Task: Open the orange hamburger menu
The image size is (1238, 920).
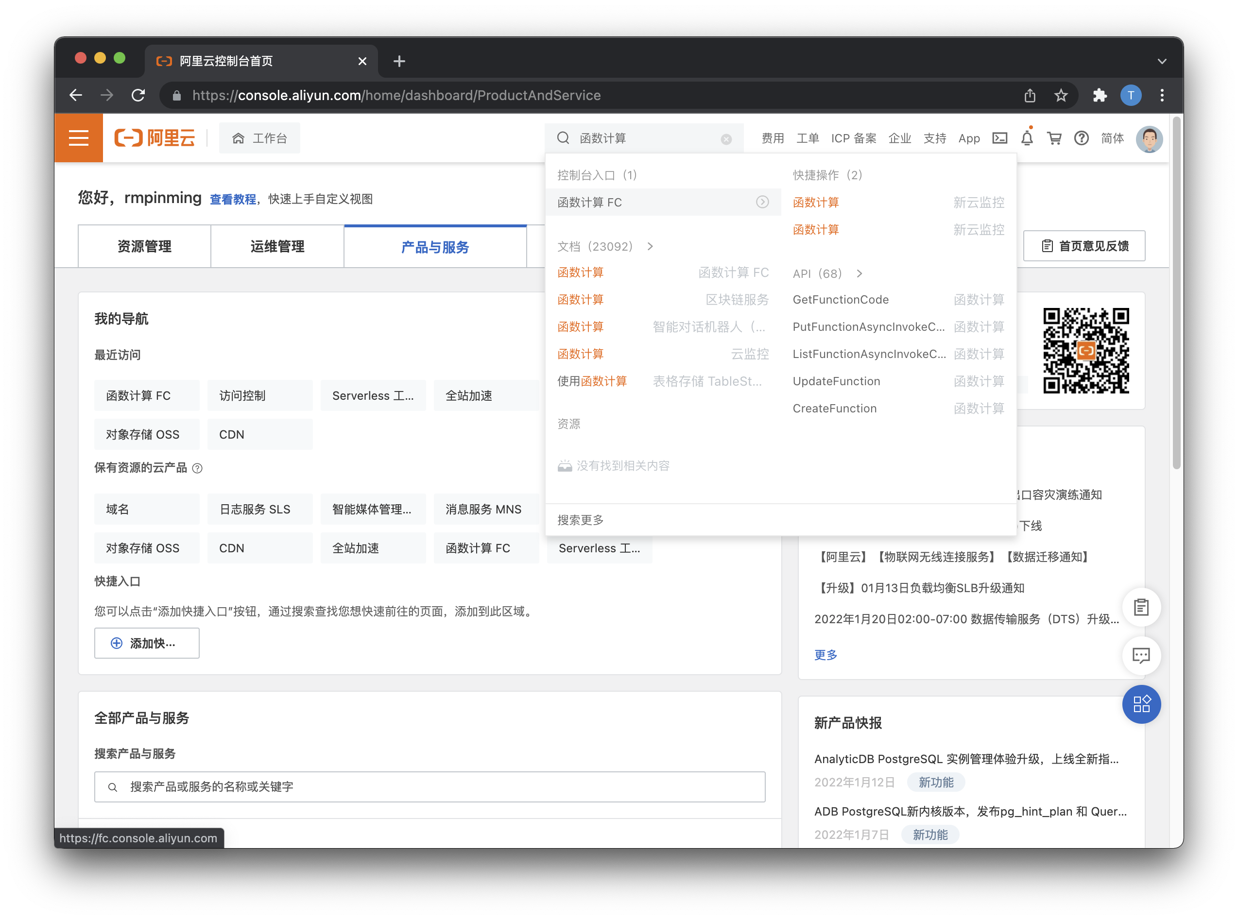Action: [x=79, y=137]
